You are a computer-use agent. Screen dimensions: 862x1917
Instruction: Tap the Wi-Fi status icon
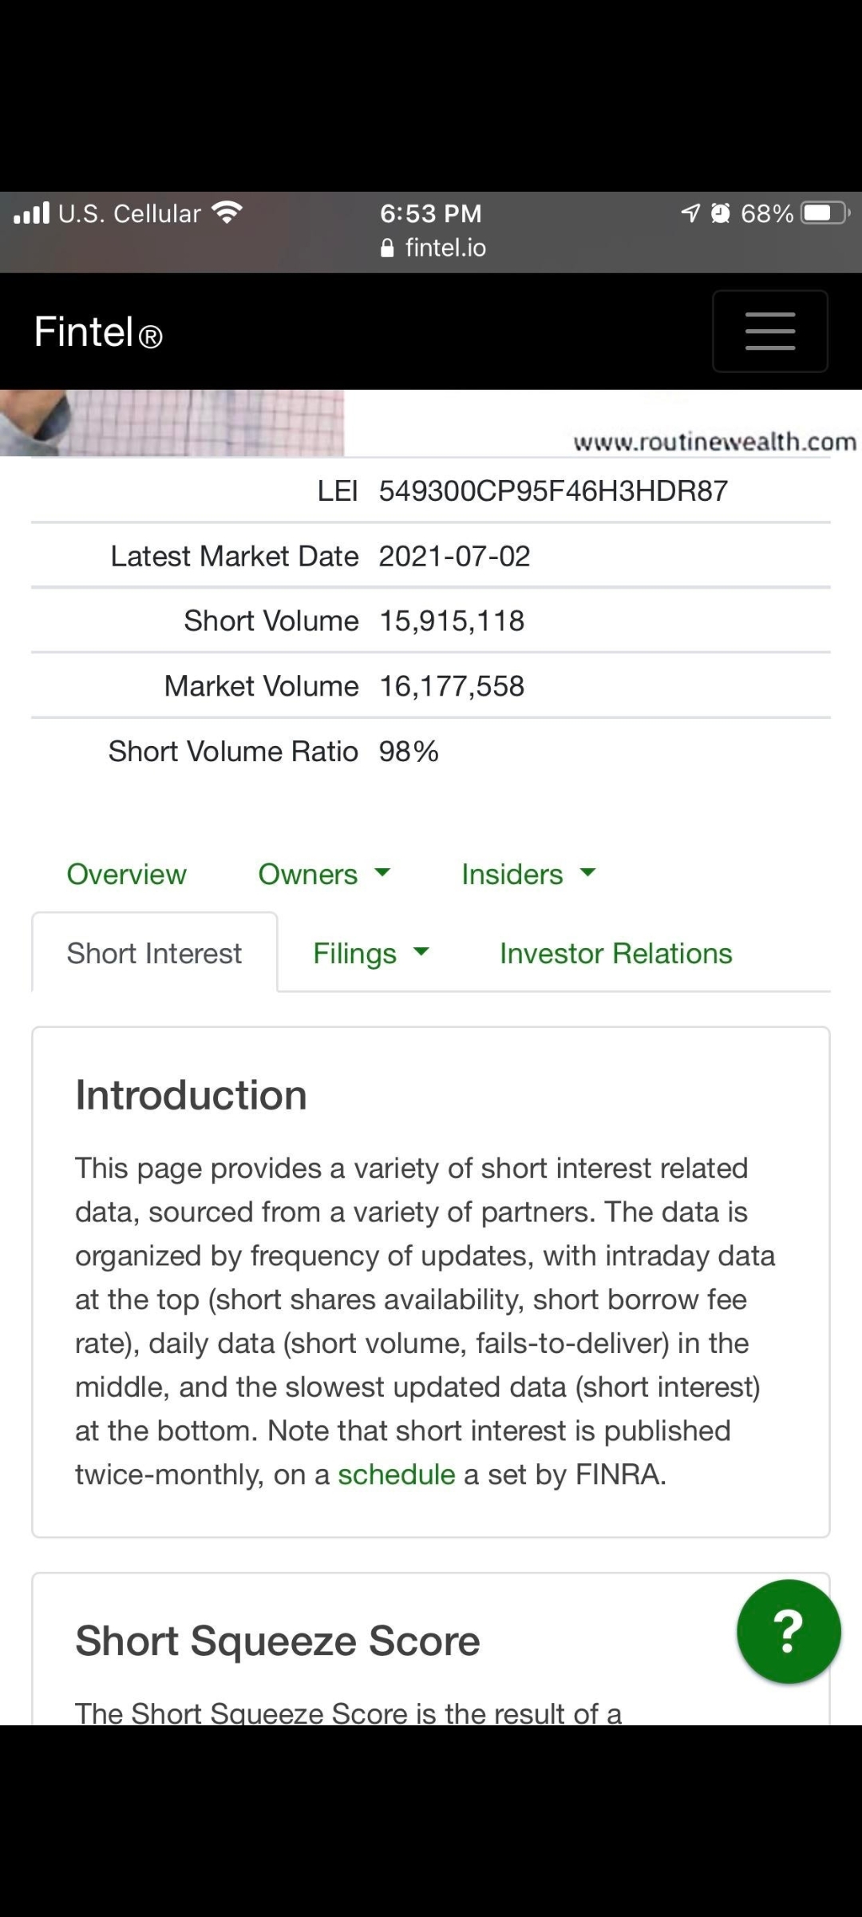227,213
